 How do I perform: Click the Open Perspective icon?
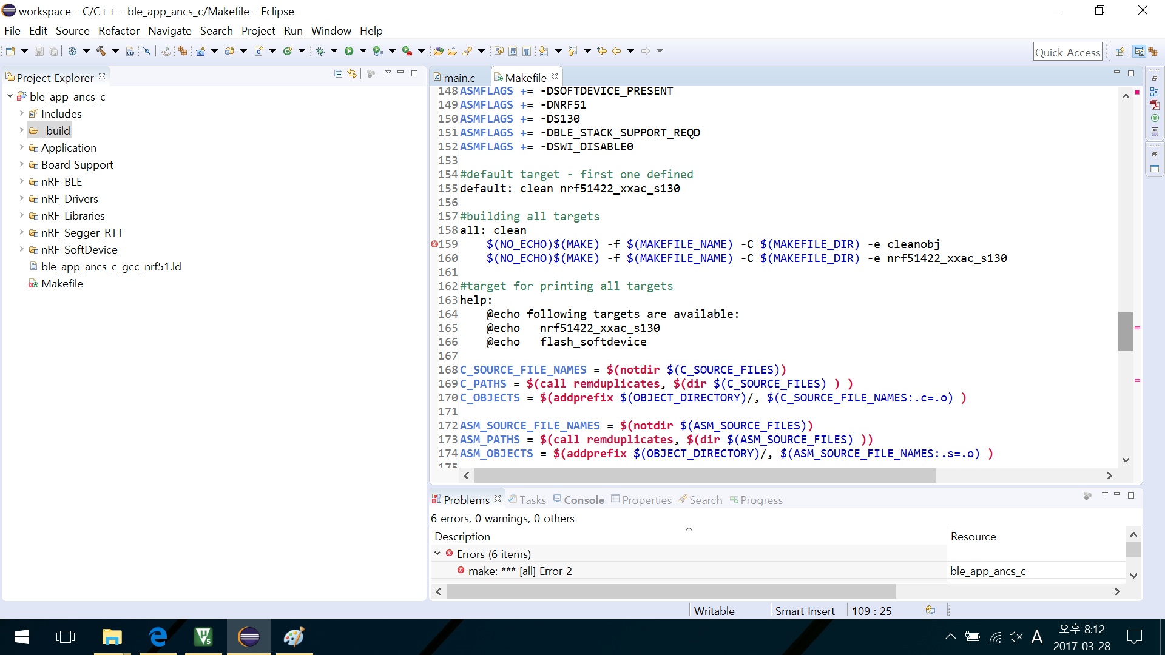pos(1120,52)
